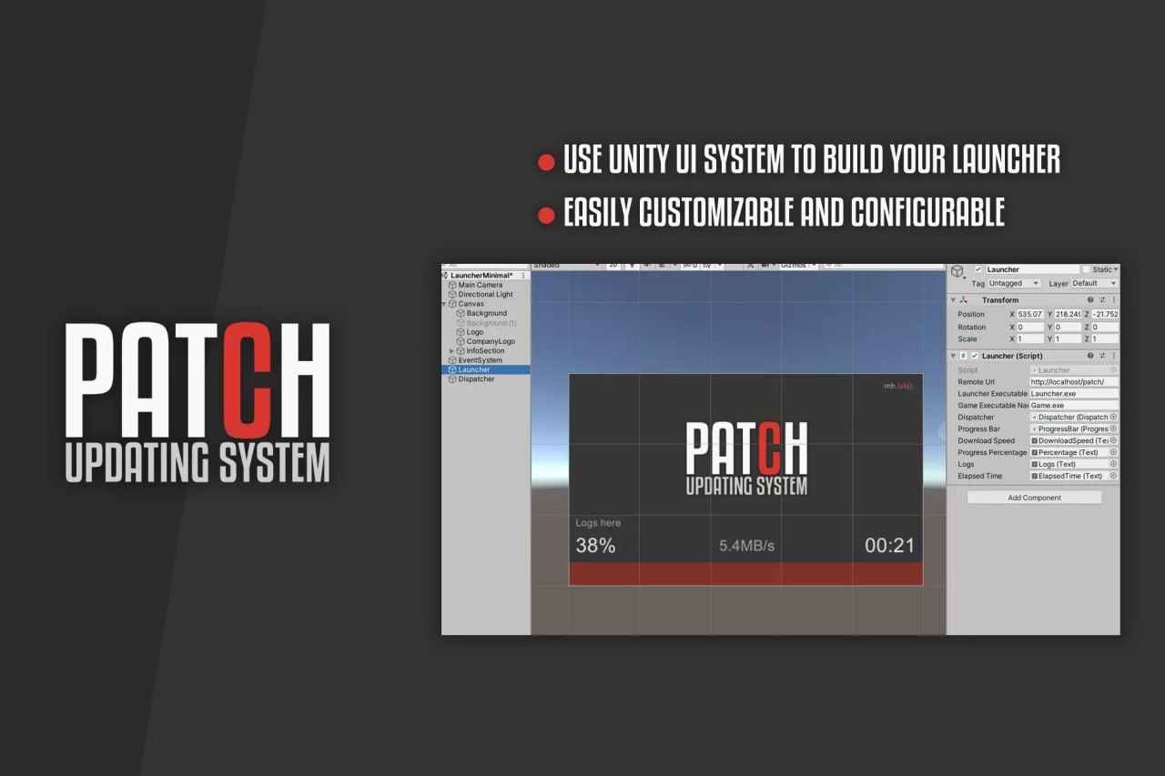Open the Tag Untagged dropdown
Image resolution: width=1165 pixels, height=776 pixels.
[1013, 283]
